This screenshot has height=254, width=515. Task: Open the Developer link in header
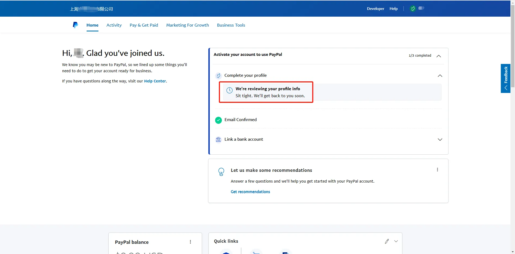[x=376, y=9]
